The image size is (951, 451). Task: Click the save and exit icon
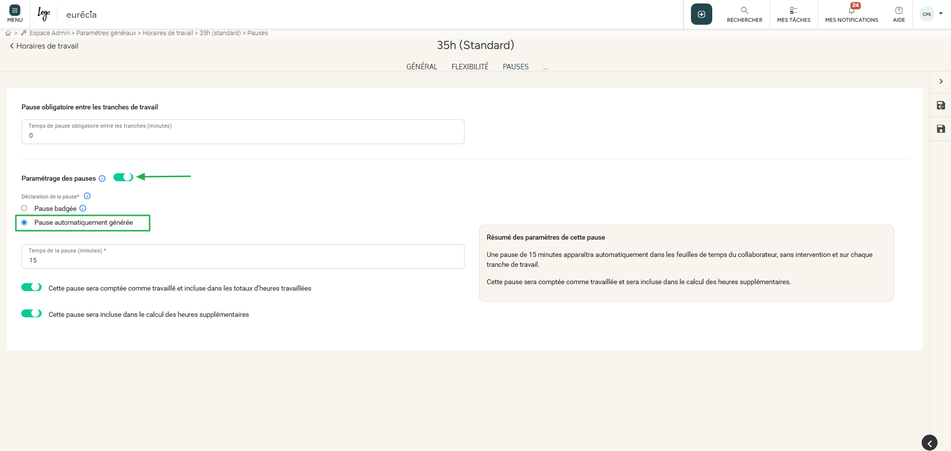click(x=941, y=105)
